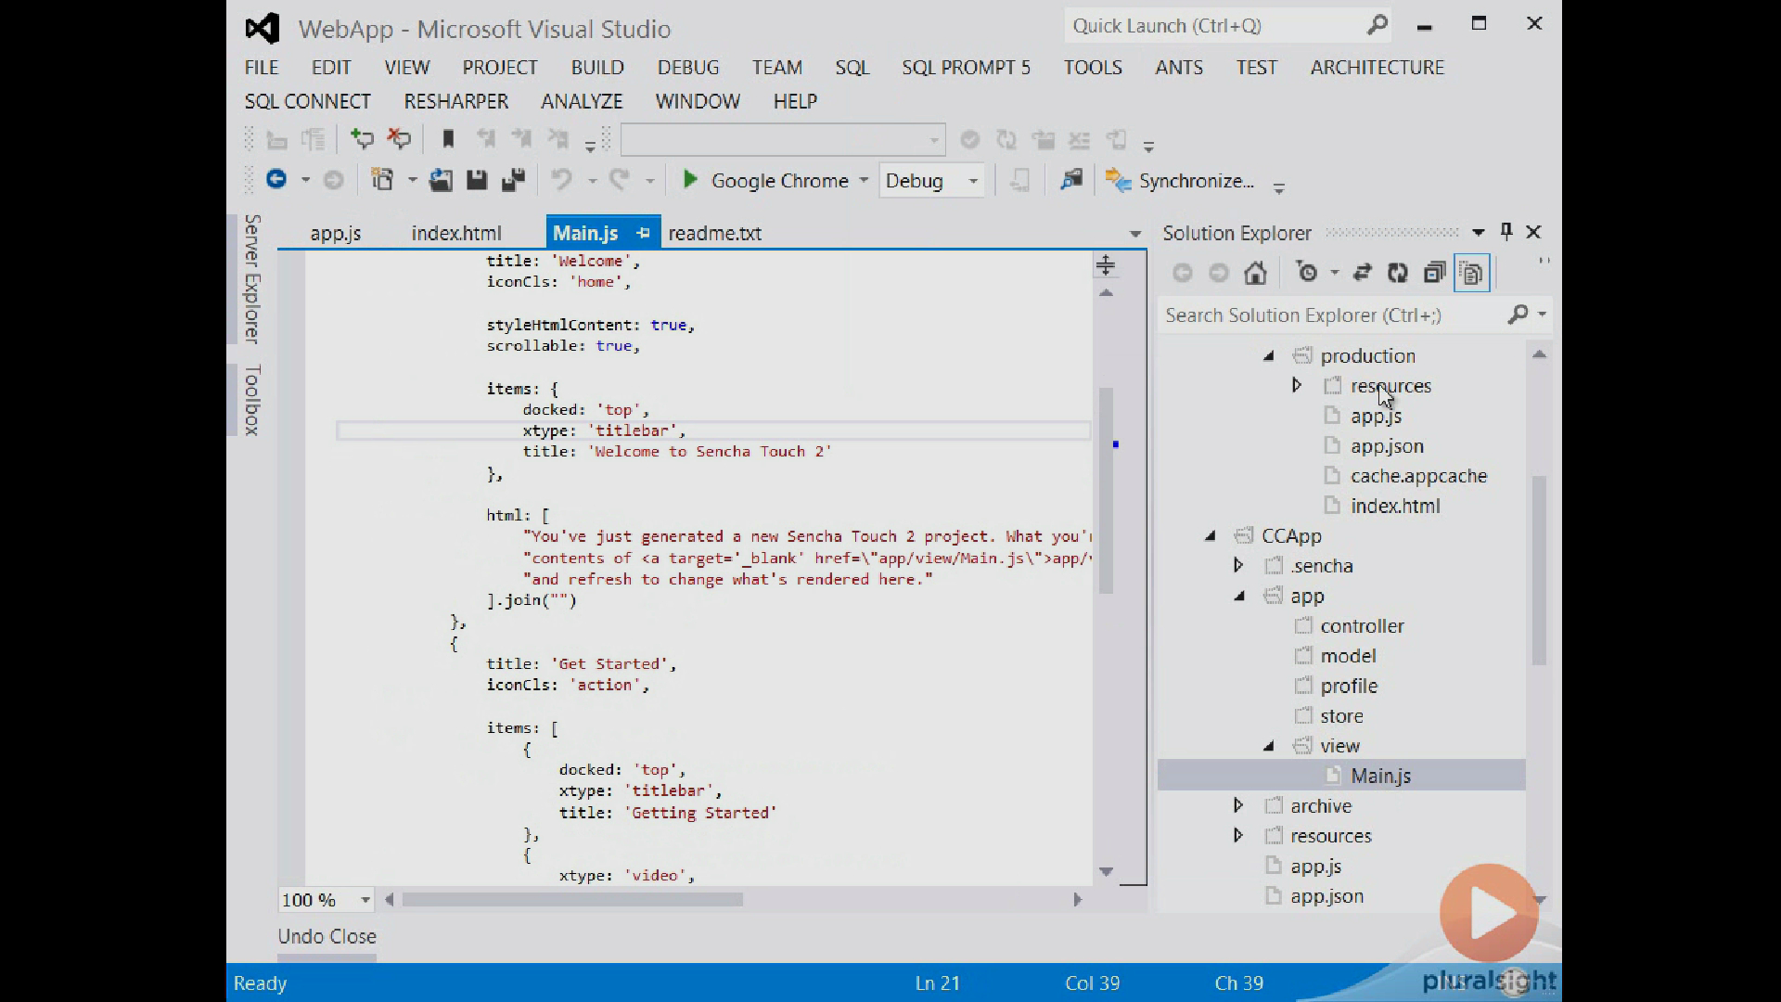The image size is (1781, 1002).
Task: Click the Solution Explorer search magnifier icon
Action: [1518, 315]
